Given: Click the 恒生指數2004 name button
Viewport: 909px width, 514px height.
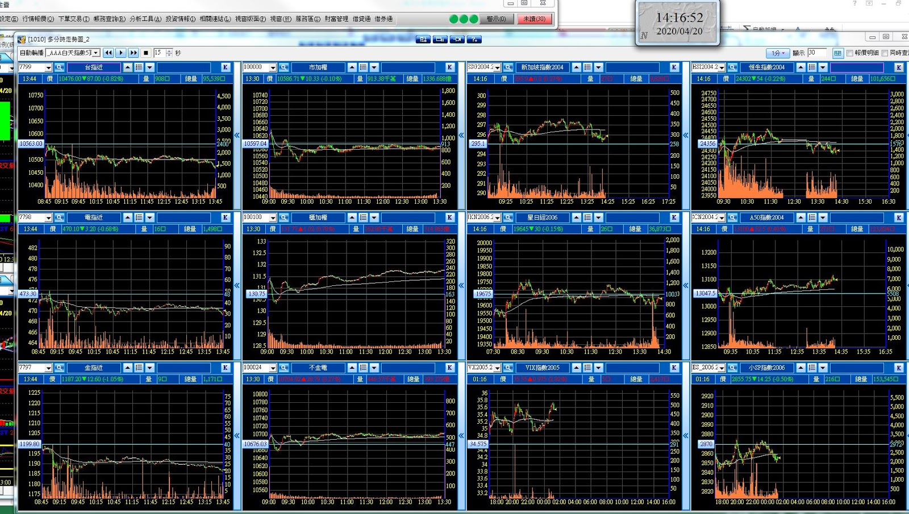Looking at the screenshot, I should 766,68.
